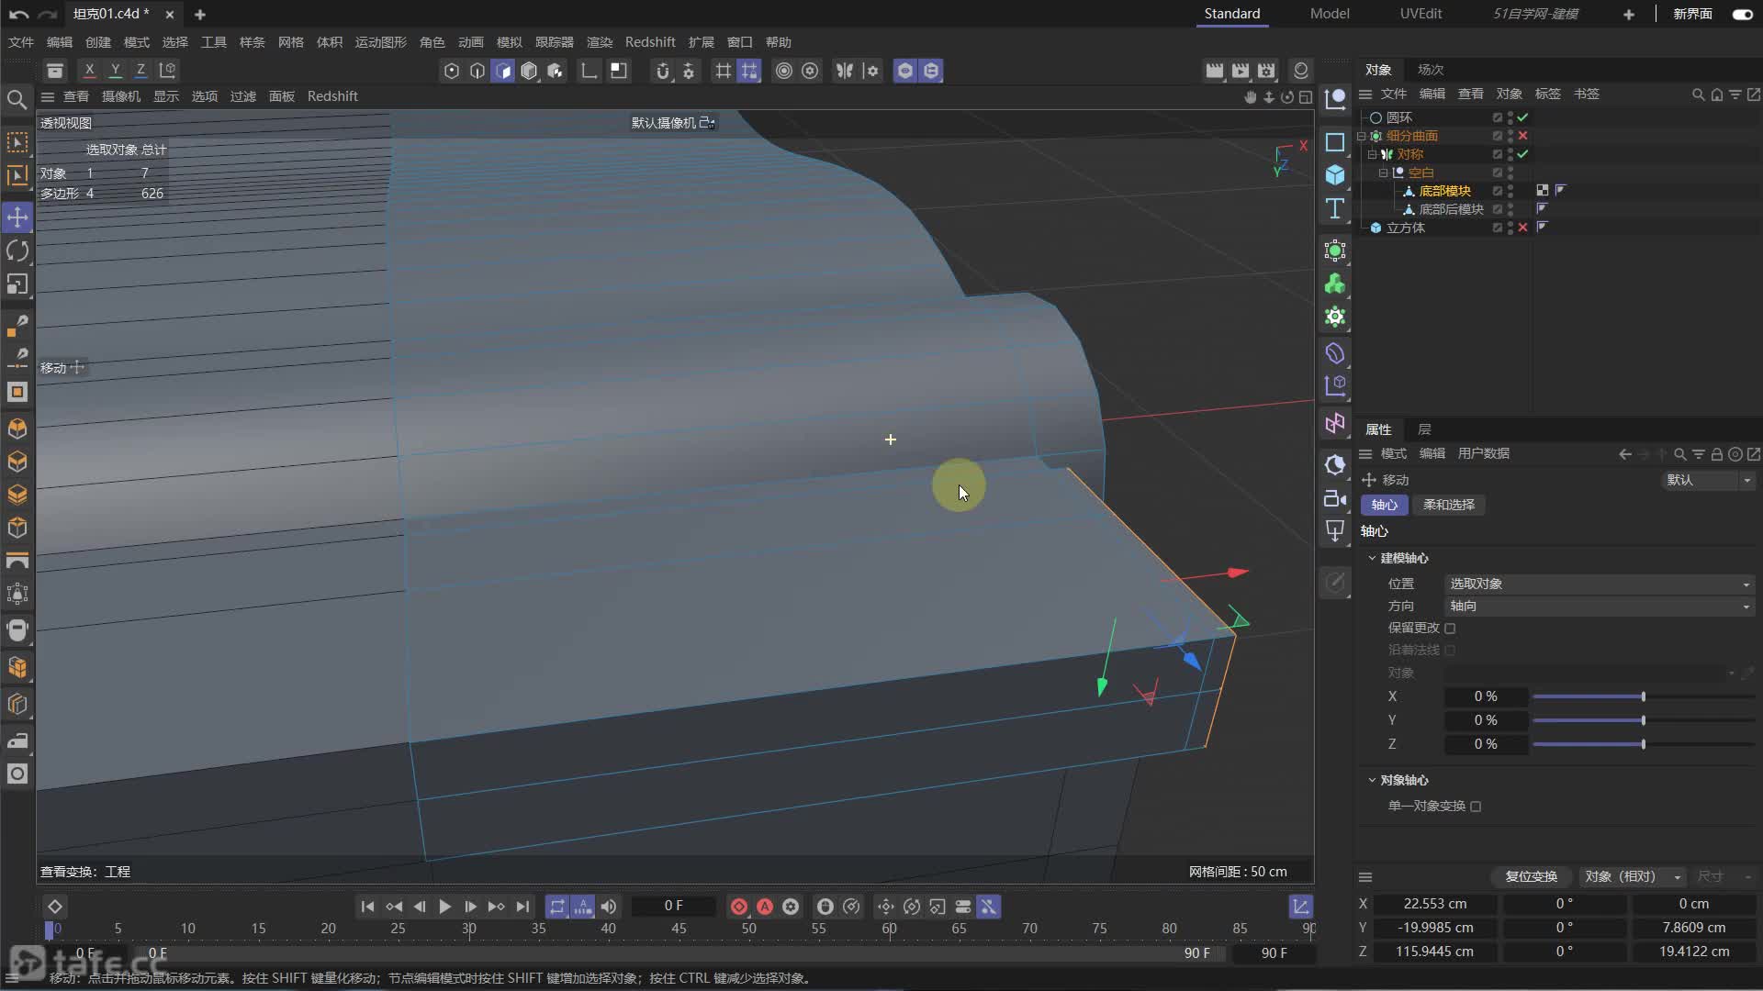Toggle green check enable for 对称 object
1763x991 pixels.
click(x=1523, y=154)
